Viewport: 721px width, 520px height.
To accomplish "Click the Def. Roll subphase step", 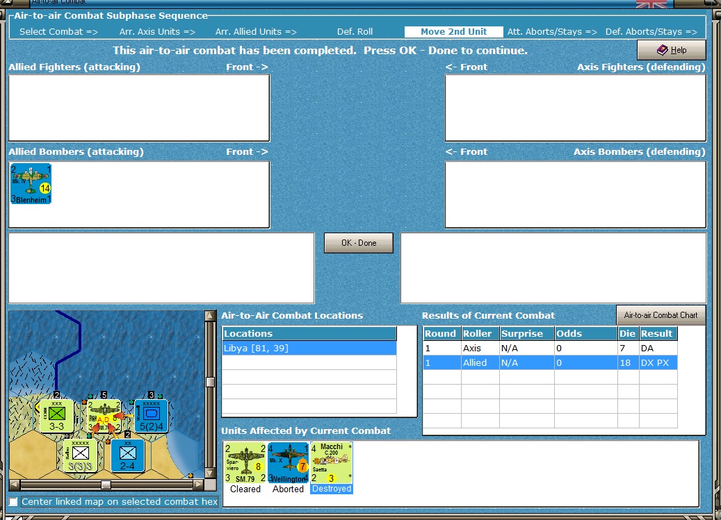I will (x=355, y=32).
